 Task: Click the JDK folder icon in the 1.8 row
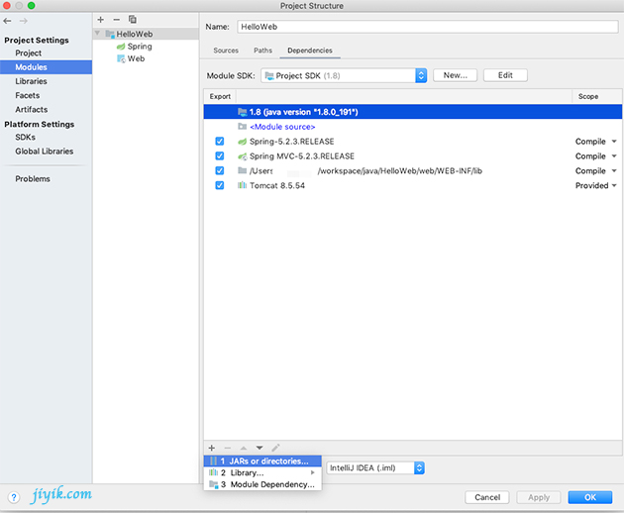pos(243,112)
